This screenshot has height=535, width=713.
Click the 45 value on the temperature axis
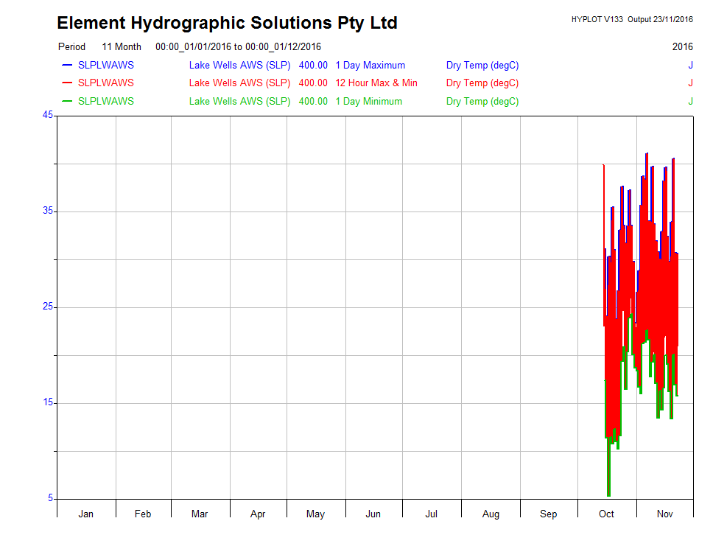click(48, 115)
